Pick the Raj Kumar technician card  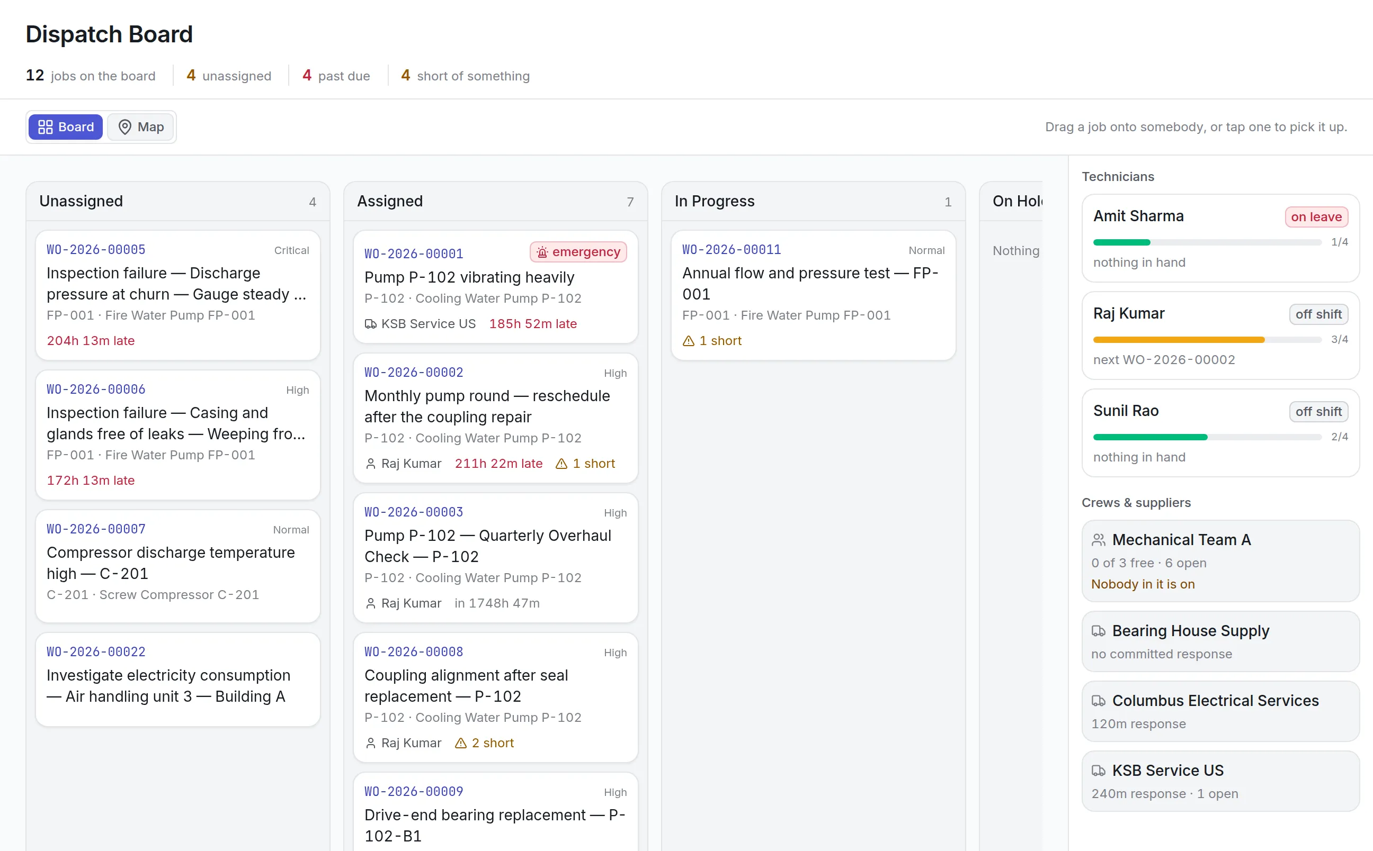coord(1220,336)
